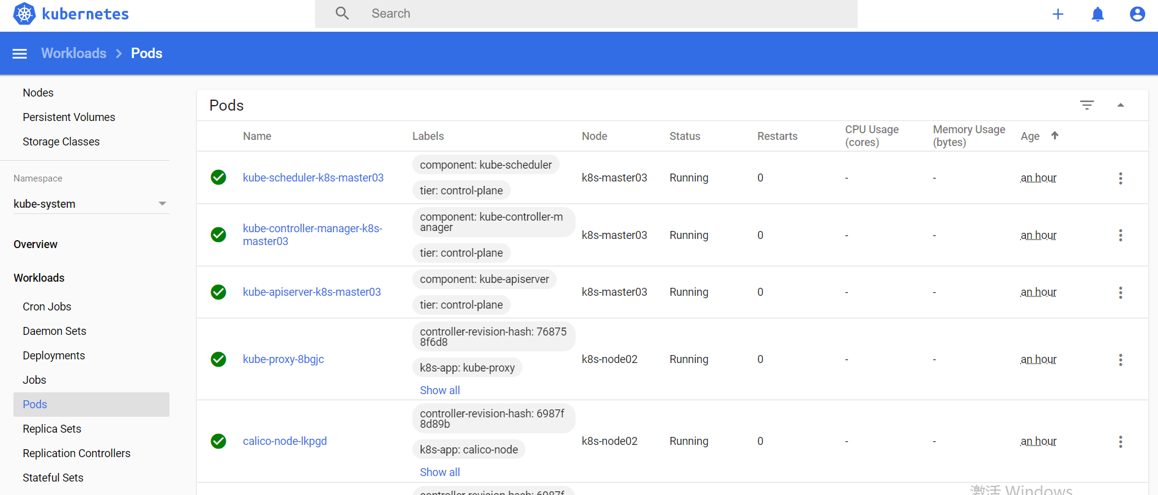Click the Workloads breadcrumb link
Viewport: 1158px width, 495px height.
(x=73, y=53)
